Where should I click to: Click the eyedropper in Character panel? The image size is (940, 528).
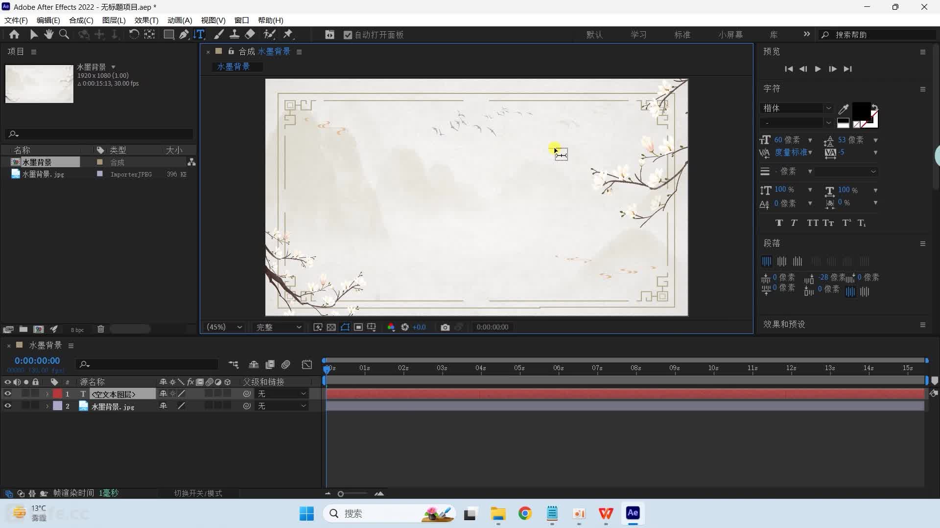pos(843,109)
